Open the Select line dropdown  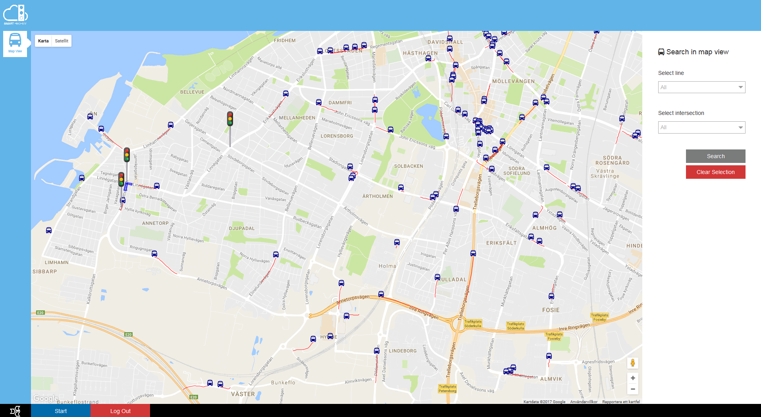click(x=701, y=87)
